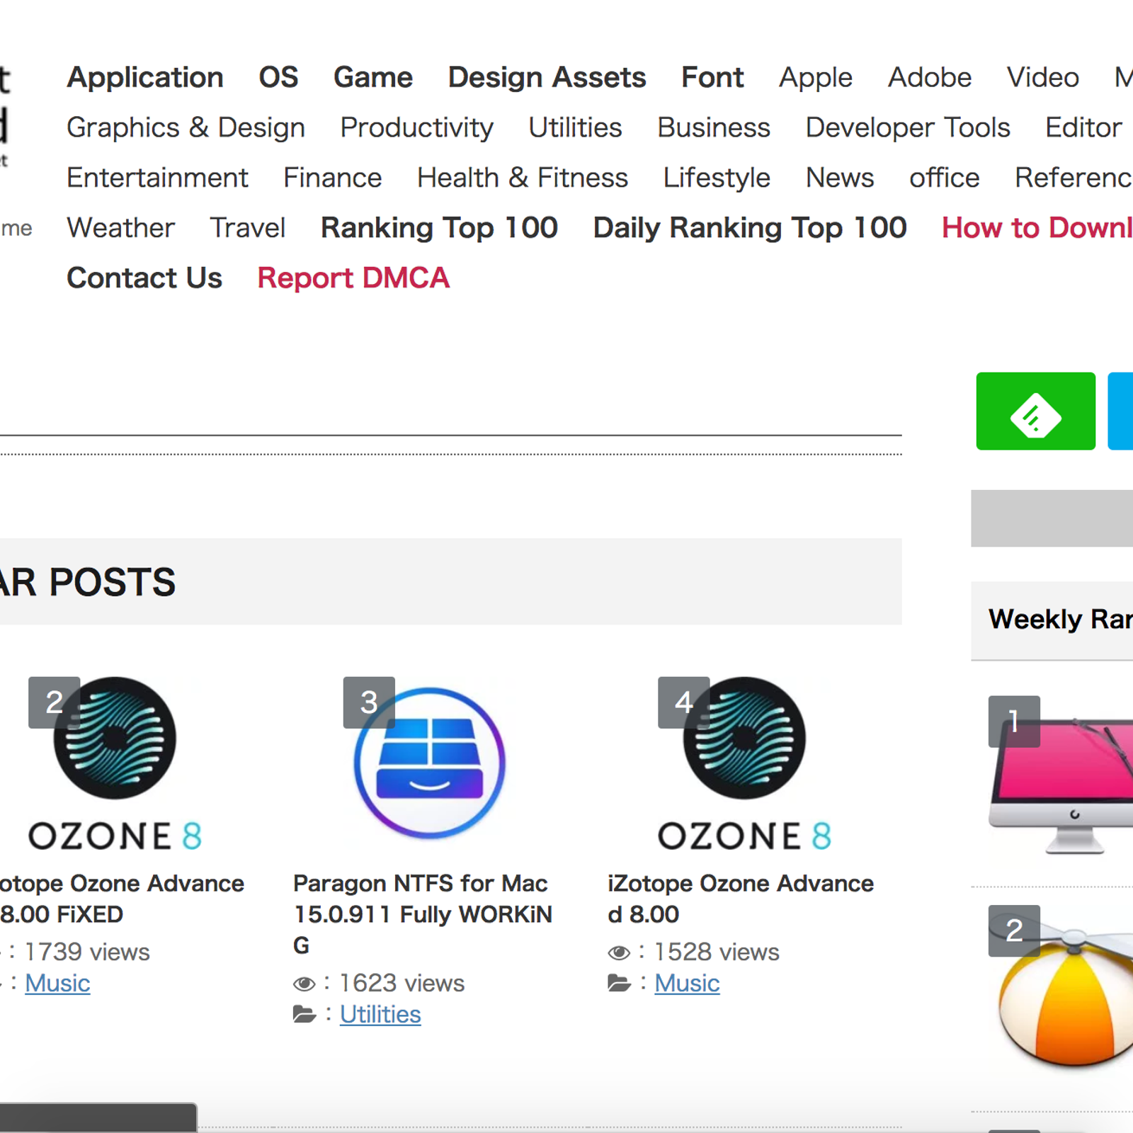The image size is (1133, 1133).
Task: Open the Weather category
Action: click(120, 228)
